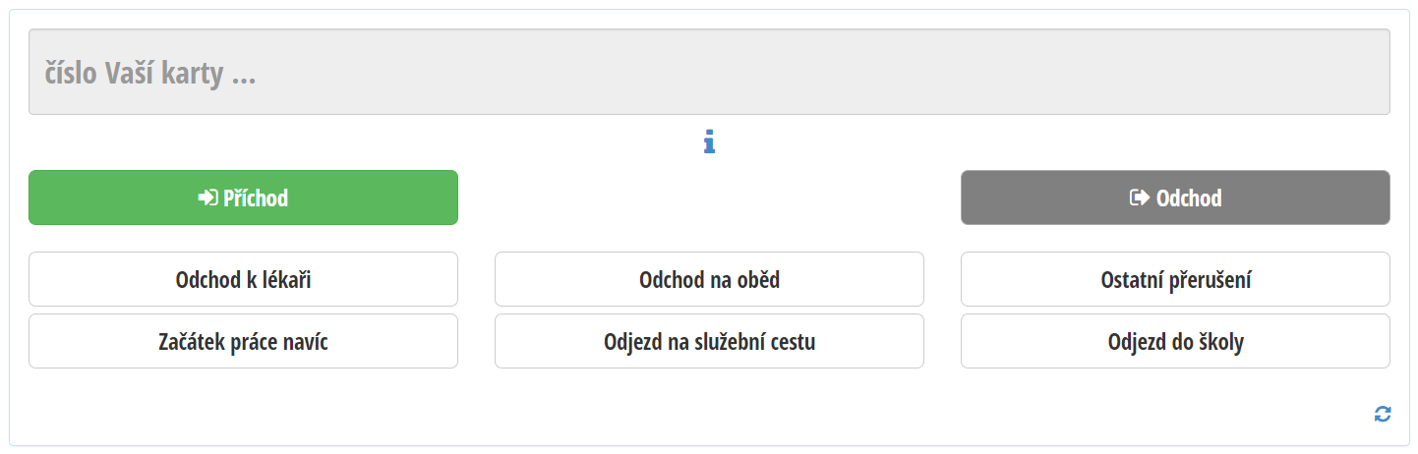The height and width of the screenshot is (454, 1418).
Task: Record a doctor visit departure
Action: (x=243, y=280)
